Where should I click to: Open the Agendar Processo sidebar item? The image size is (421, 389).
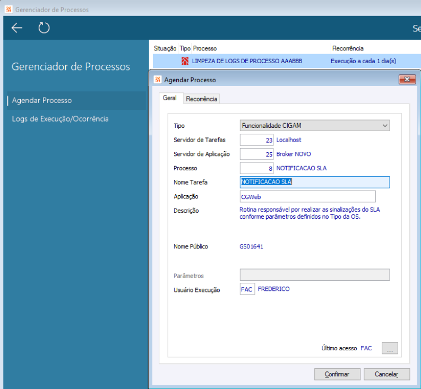click(x=76, y=100)
